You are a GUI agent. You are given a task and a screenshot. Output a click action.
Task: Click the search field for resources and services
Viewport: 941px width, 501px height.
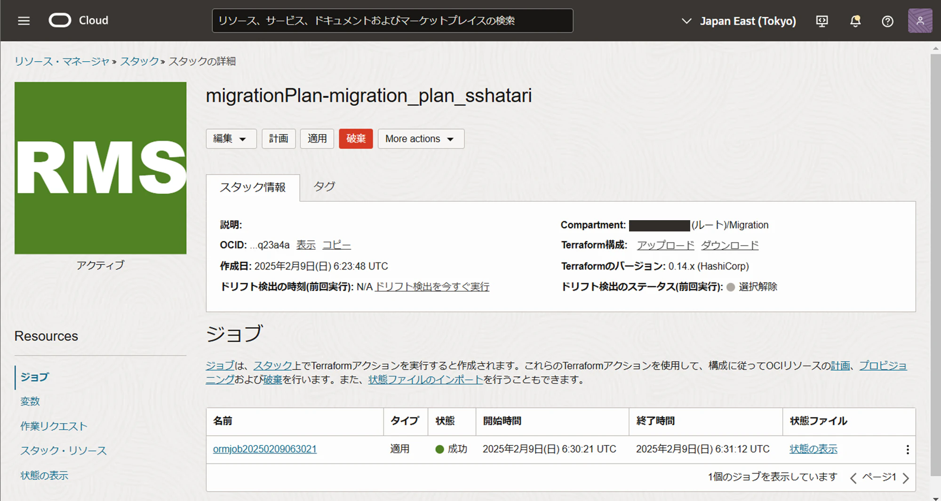392,21
